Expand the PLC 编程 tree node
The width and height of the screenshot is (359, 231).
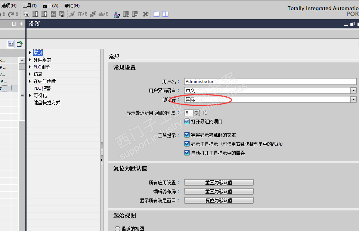tap(30, 67)
